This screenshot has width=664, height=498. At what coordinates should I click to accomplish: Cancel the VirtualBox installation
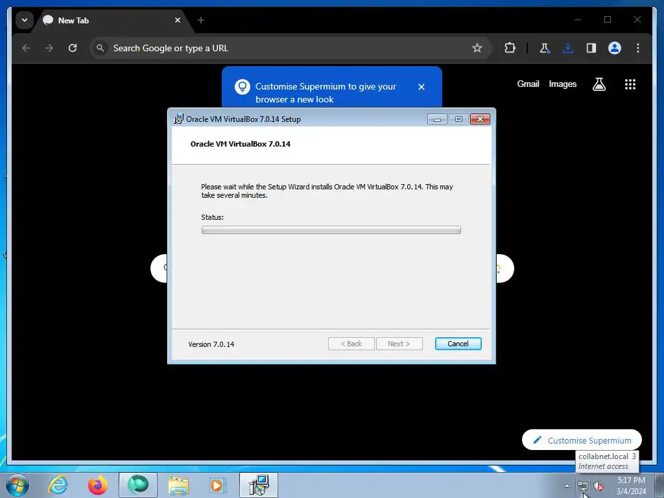pyautogui.click(x=458, y=344)
